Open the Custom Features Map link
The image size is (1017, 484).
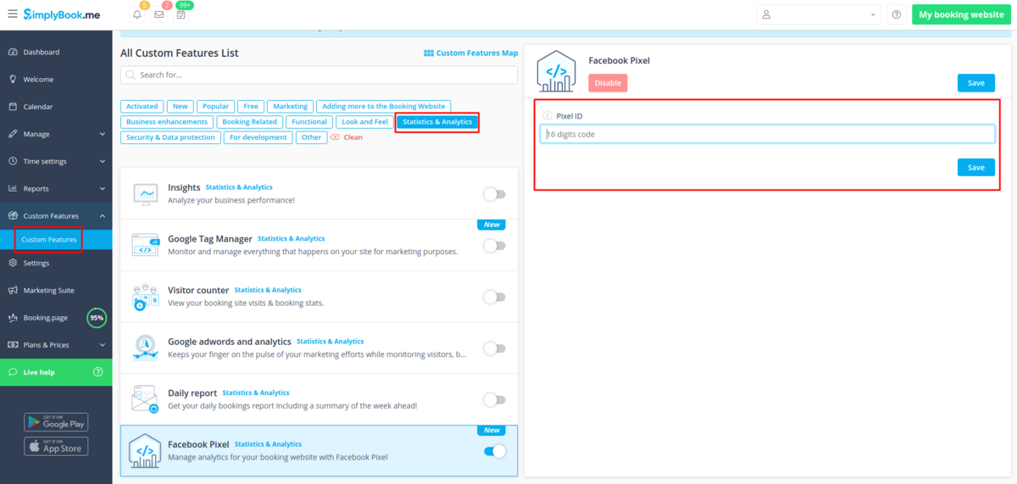pyautogui.click(x=470, y=53)
